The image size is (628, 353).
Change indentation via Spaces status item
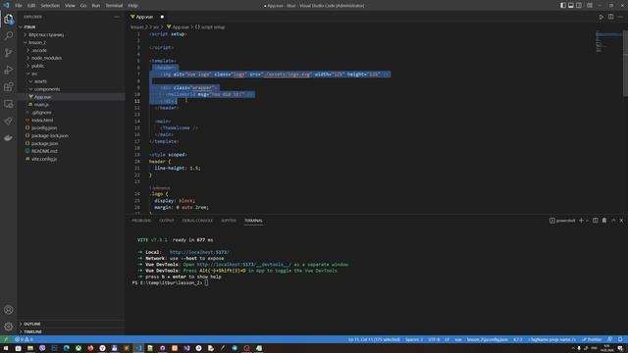point(414,339)
